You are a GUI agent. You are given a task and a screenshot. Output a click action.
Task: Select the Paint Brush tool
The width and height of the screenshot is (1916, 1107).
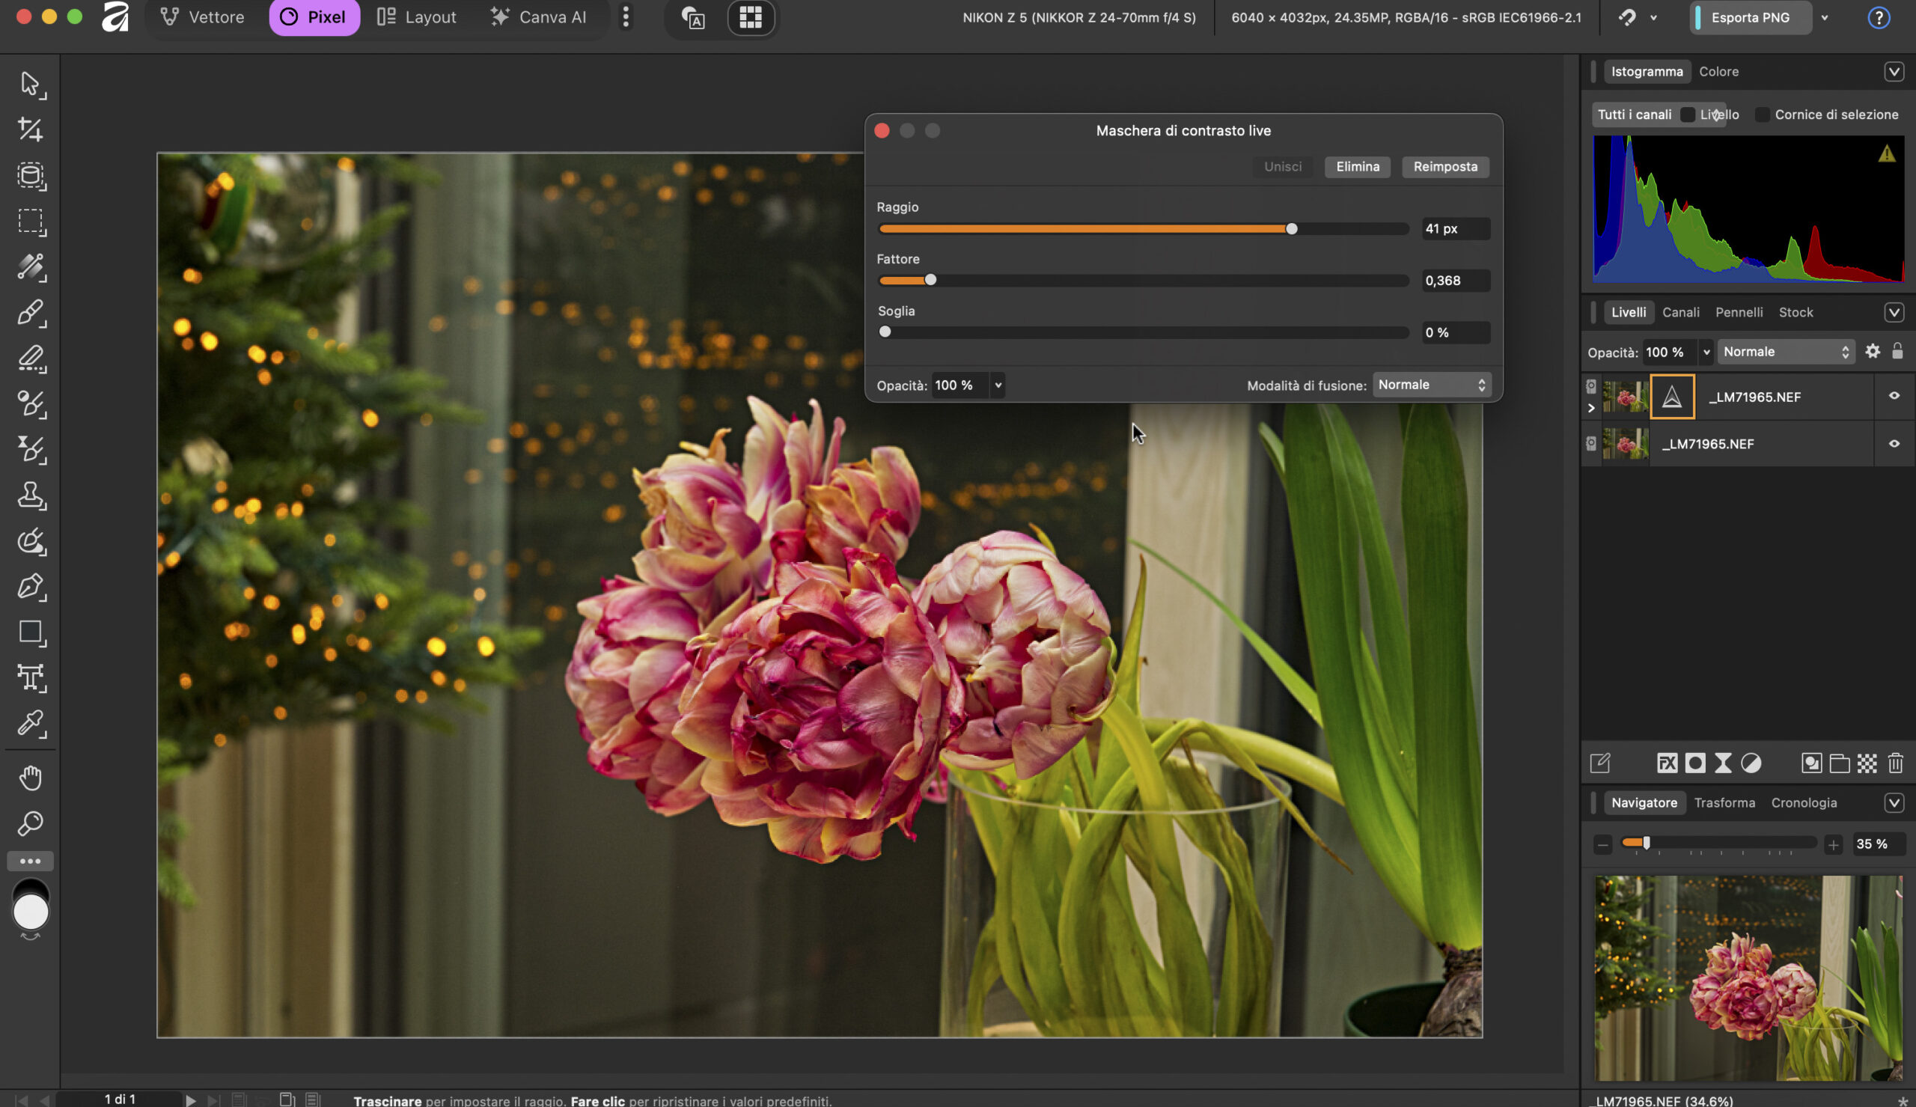(31, 312)
